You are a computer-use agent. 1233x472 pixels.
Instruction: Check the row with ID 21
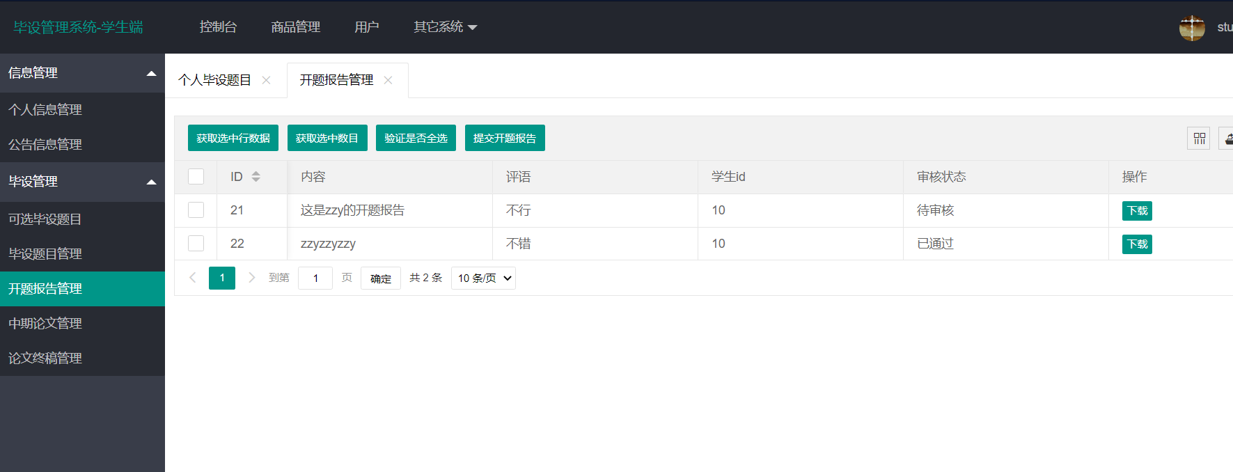click(196, 210)
